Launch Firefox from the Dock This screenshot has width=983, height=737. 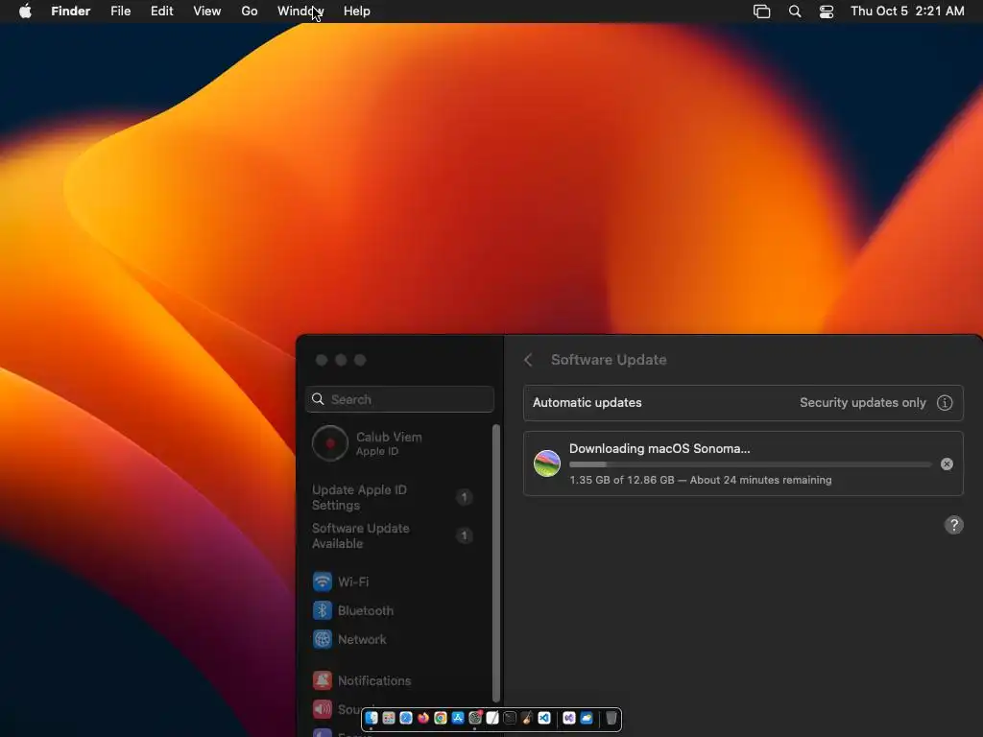(423, 718)
